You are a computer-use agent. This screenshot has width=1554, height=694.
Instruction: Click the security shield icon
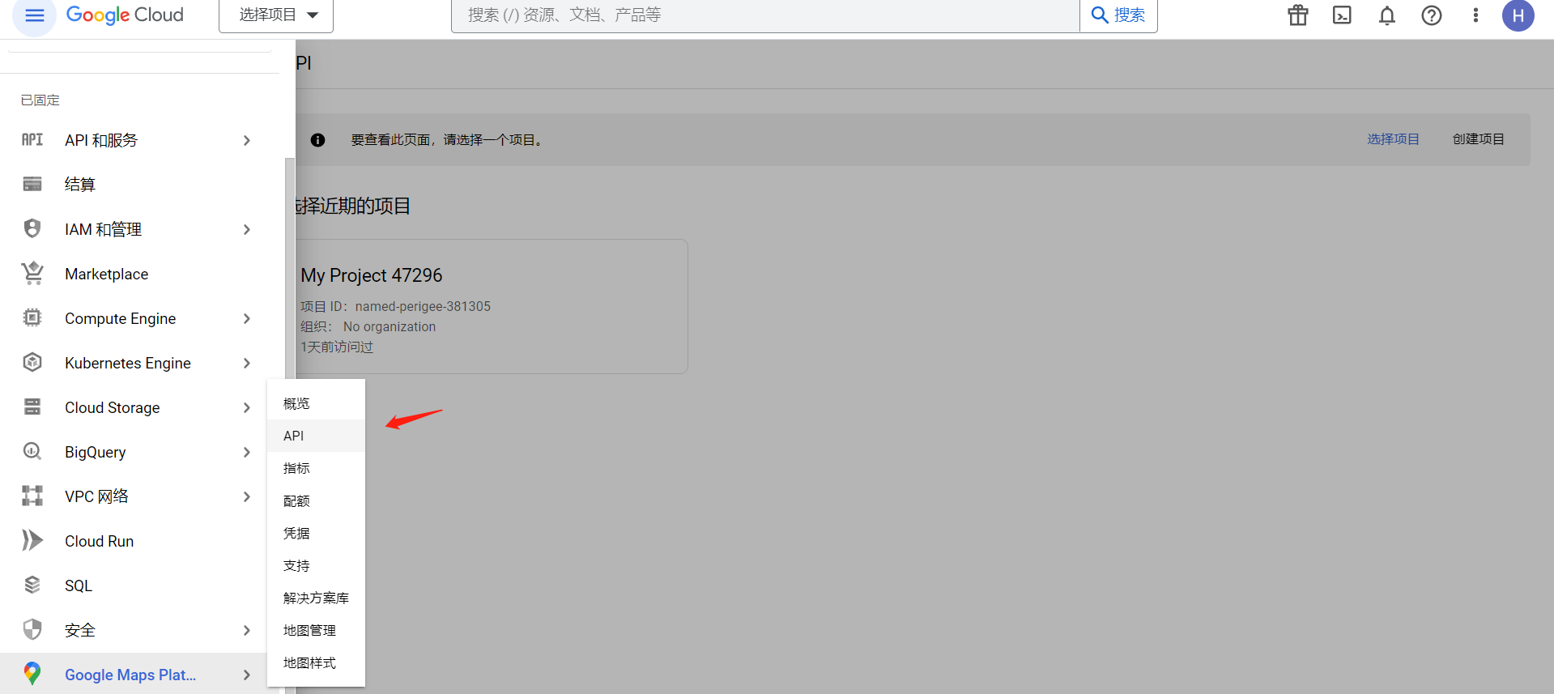click(32, 629)
